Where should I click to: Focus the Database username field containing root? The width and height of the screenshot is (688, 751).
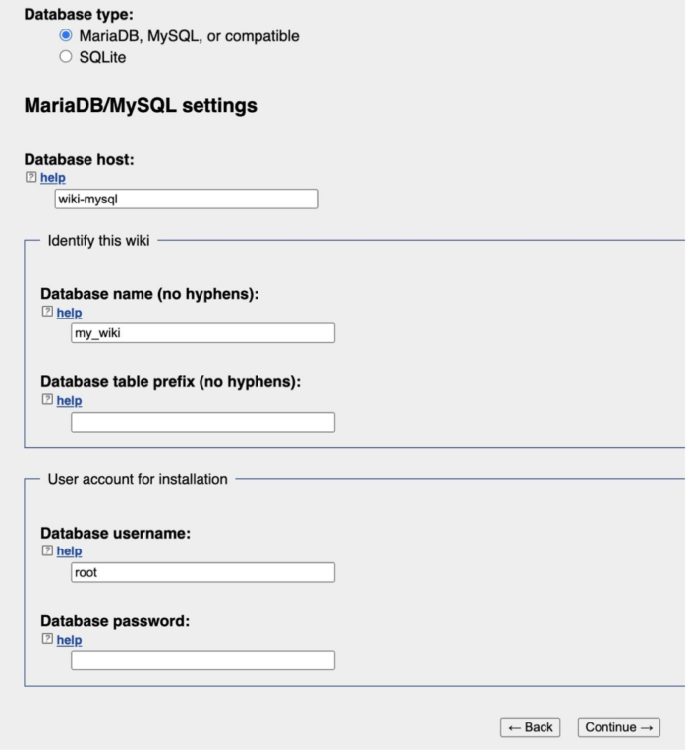coord(202,572)
